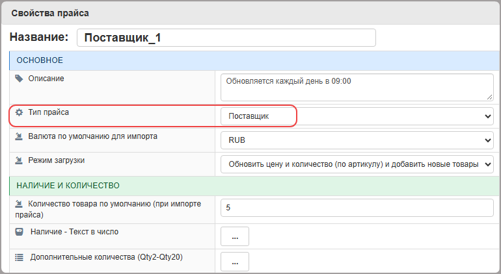
Task: Click import icon beside Количество товара по умолчанию
Action: click(19, 204)
